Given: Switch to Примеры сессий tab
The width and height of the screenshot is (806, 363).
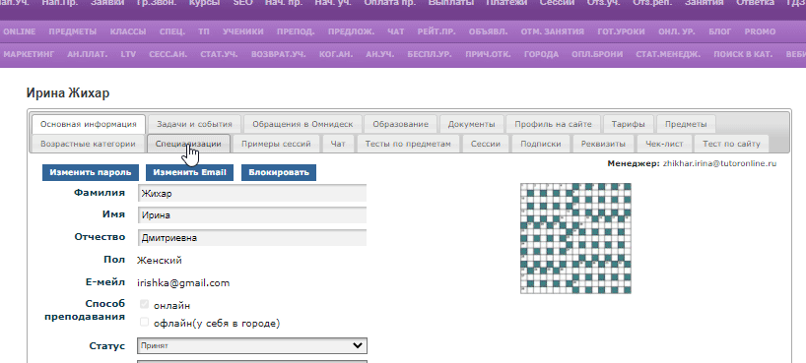Looking at the screenshot, I should pos(276,144).
